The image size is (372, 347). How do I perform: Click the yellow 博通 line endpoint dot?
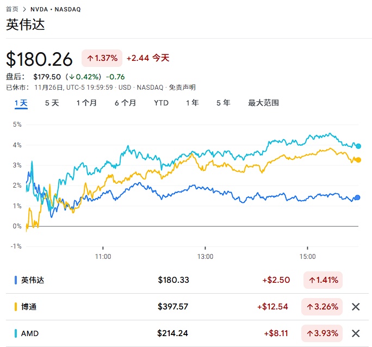358,160
